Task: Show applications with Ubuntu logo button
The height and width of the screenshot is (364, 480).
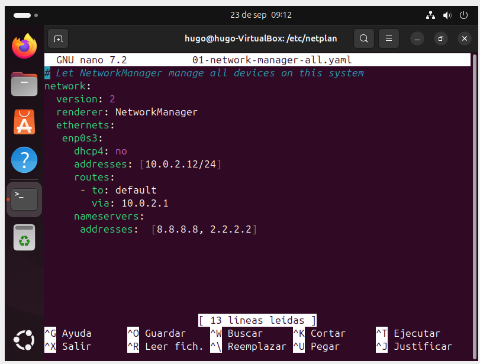Action: point(24,340)
